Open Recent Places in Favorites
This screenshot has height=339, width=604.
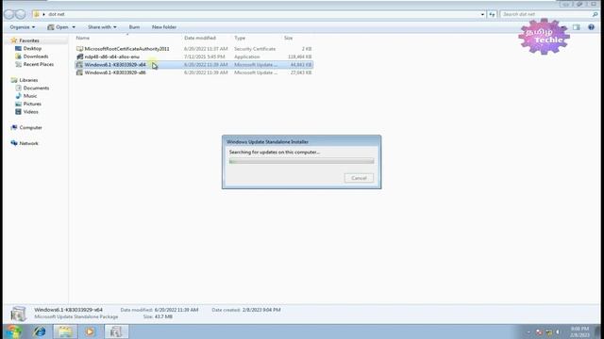click(x=39, y=64)
